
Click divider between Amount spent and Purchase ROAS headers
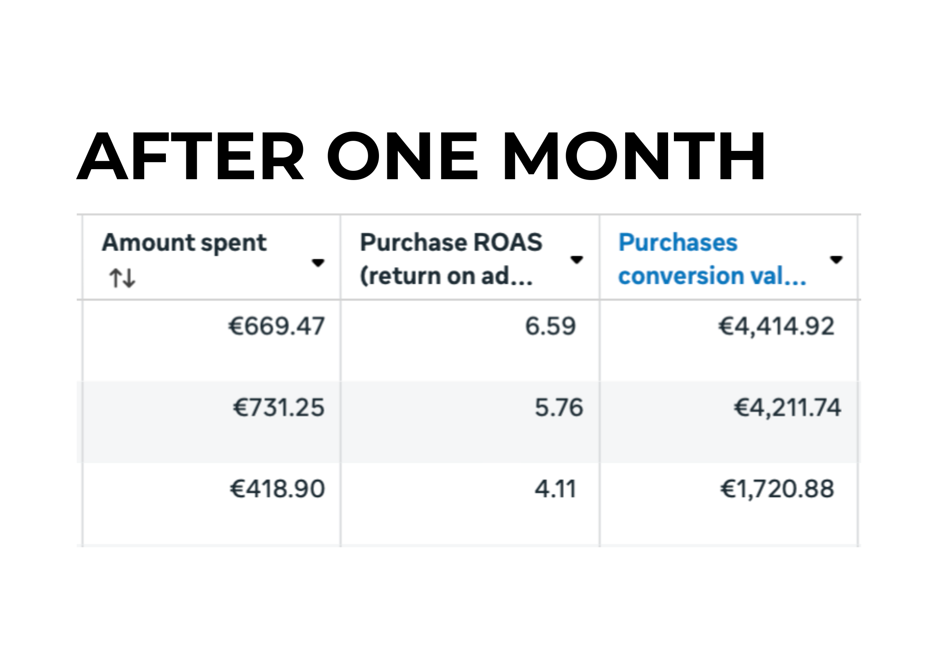[341, 257]
